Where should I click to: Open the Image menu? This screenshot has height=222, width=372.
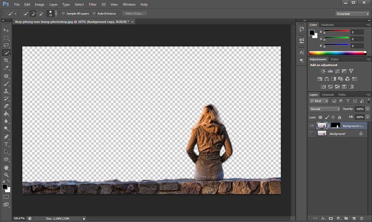pos(39,4)
